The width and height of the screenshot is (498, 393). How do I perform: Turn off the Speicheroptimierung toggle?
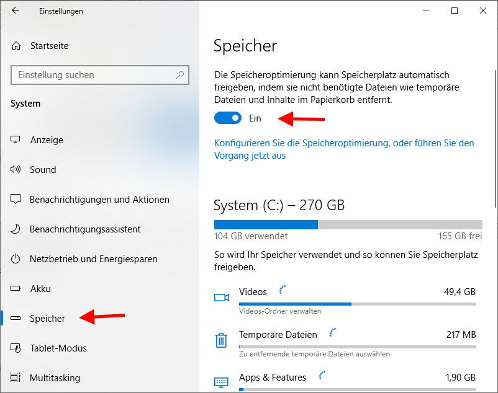click(227, 118)
